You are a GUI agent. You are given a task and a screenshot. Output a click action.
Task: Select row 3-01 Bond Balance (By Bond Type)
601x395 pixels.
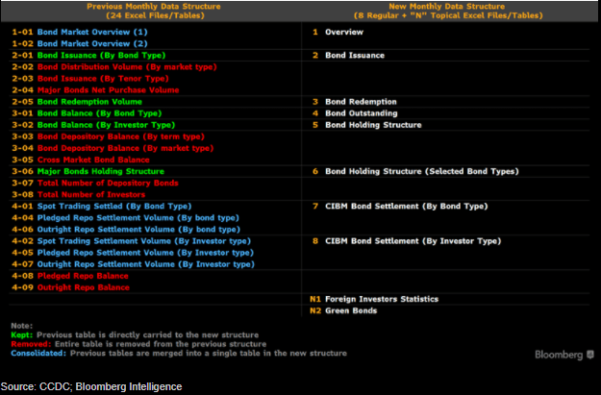87,113
